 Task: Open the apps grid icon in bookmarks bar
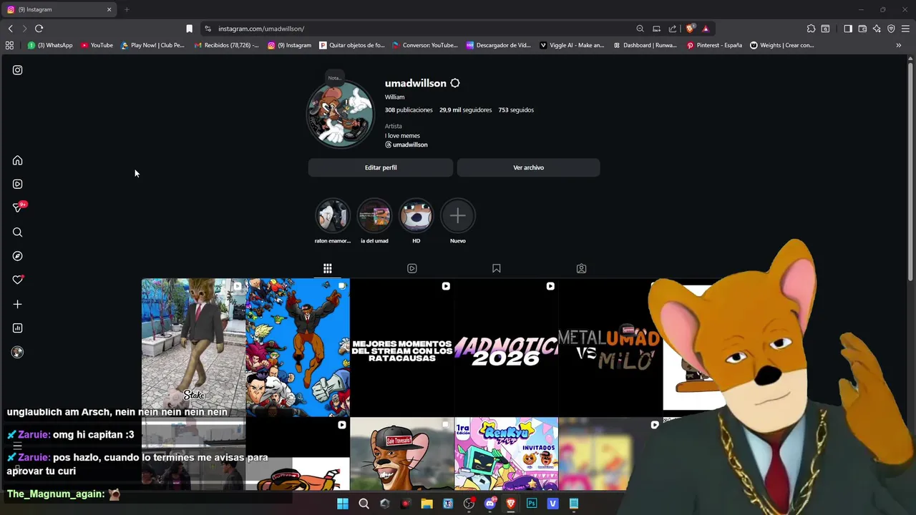click(x=9, y=45)
